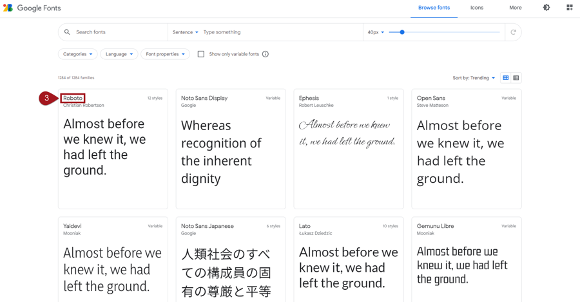
Task: Open Sort by Trending dropdown
Action: [x=474, y=78]
